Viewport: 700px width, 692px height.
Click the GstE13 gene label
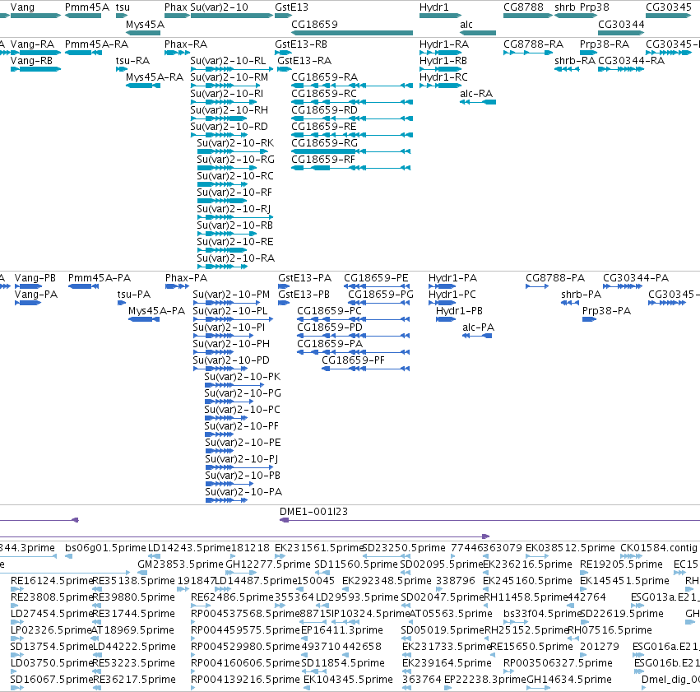[291, 7]
